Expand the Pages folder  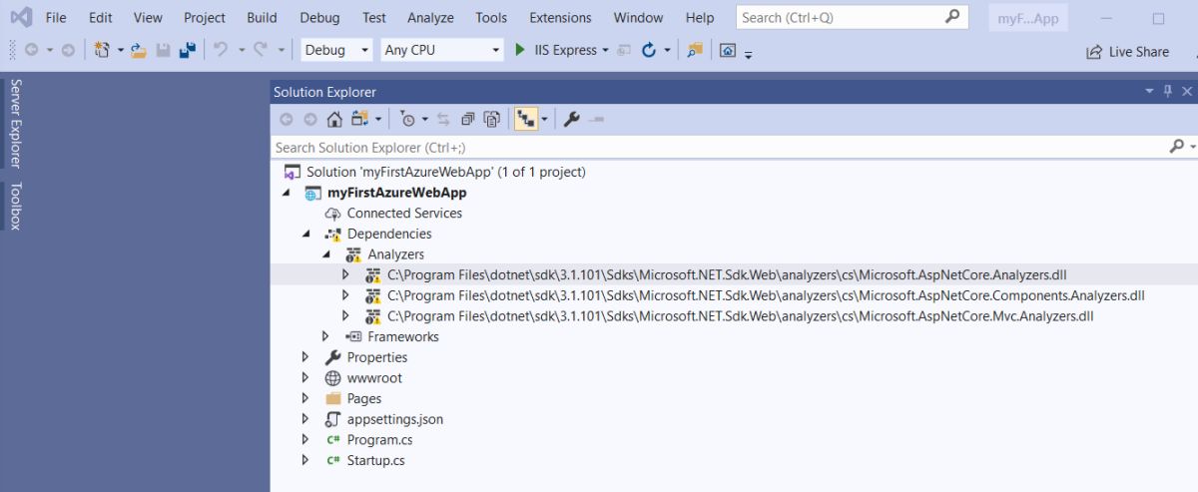tap(305, 399)
